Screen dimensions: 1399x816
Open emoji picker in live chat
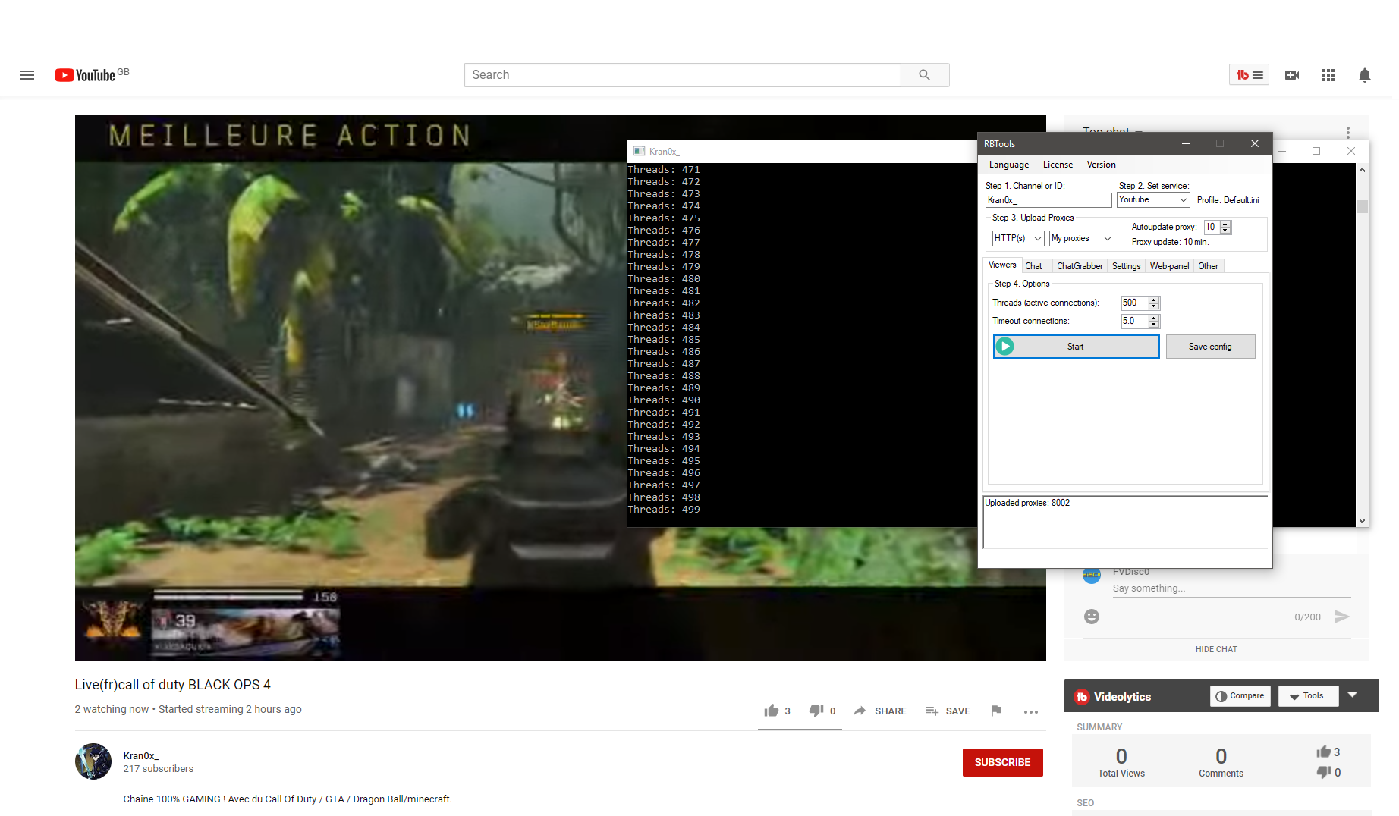point(1092,617)
